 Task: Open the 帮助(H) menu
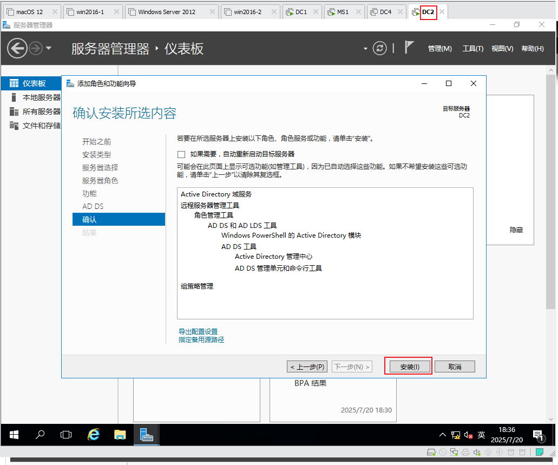coord(533,48)
